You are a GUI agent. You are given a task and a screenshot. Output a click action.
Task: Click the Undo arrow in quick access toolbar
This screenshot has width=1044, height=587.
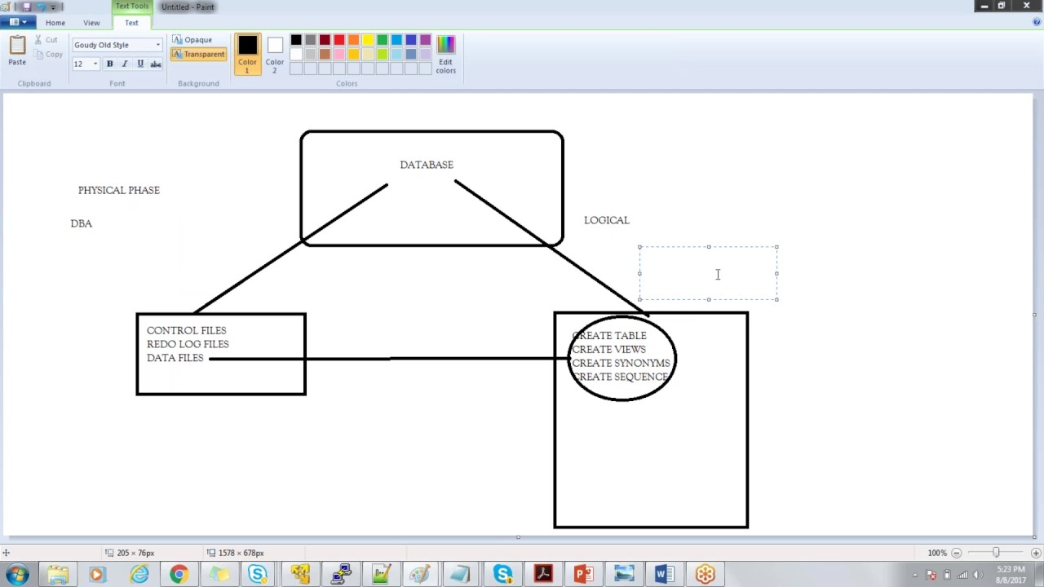[x=39, y=7]
